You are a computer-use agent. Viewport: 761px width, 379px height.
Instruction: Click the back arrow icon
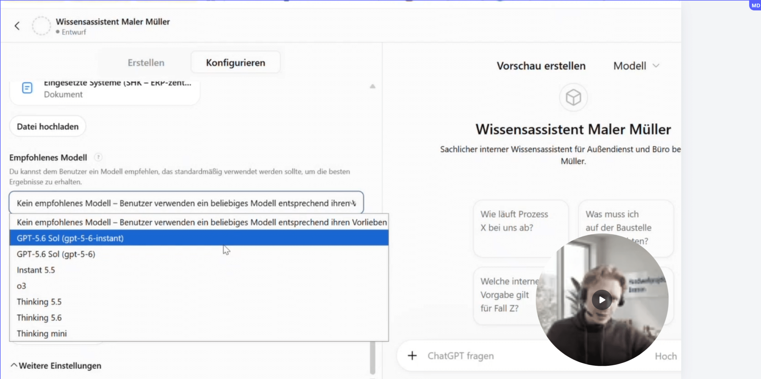pos(17,26)
